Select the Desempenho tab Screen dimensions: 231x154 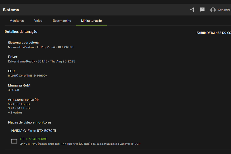62,21
